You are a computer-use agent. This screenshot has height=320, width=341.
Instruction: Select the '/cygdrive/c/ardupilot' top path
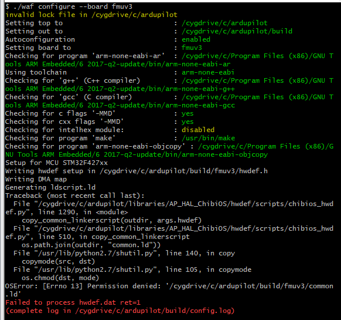pyautogui.click(x=224, y=23)
